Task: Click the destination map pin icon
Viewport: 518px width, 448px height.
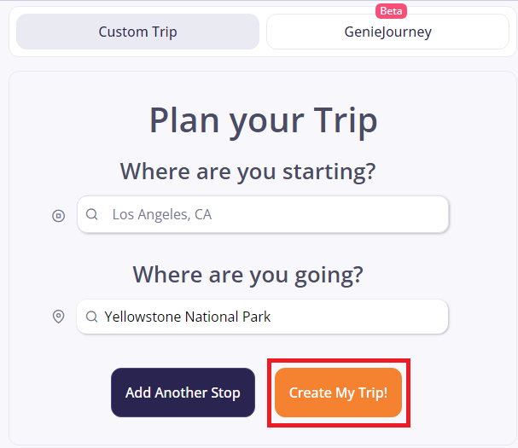Action: 58,317
